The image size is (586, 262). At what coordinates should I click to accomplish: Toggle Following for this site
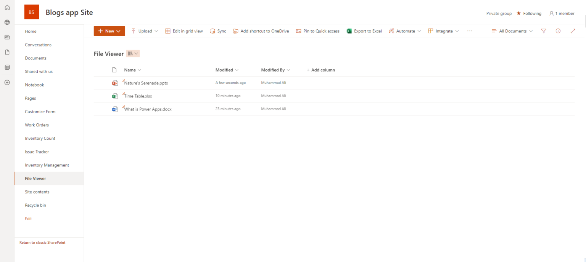(529, 13)
